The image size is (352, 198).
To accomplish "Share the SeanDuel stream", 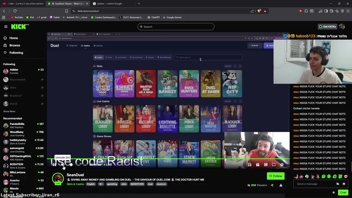I will point(272,185).
